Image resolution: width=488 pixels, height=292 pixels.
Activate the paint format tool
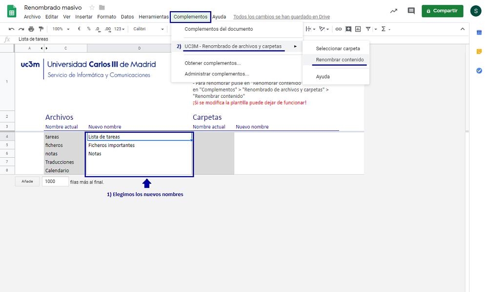[41, 29]
